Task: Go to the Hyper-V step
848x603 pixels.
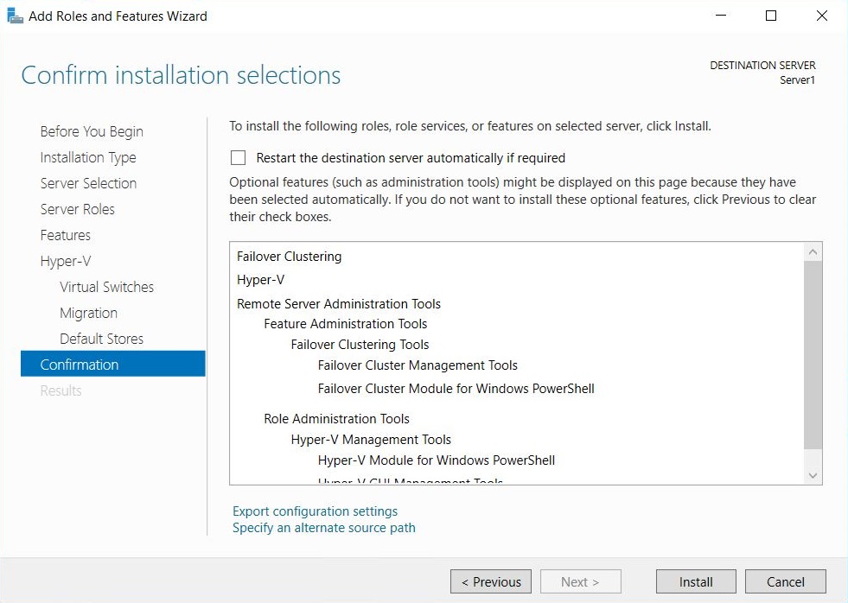Action: [66, 261]
